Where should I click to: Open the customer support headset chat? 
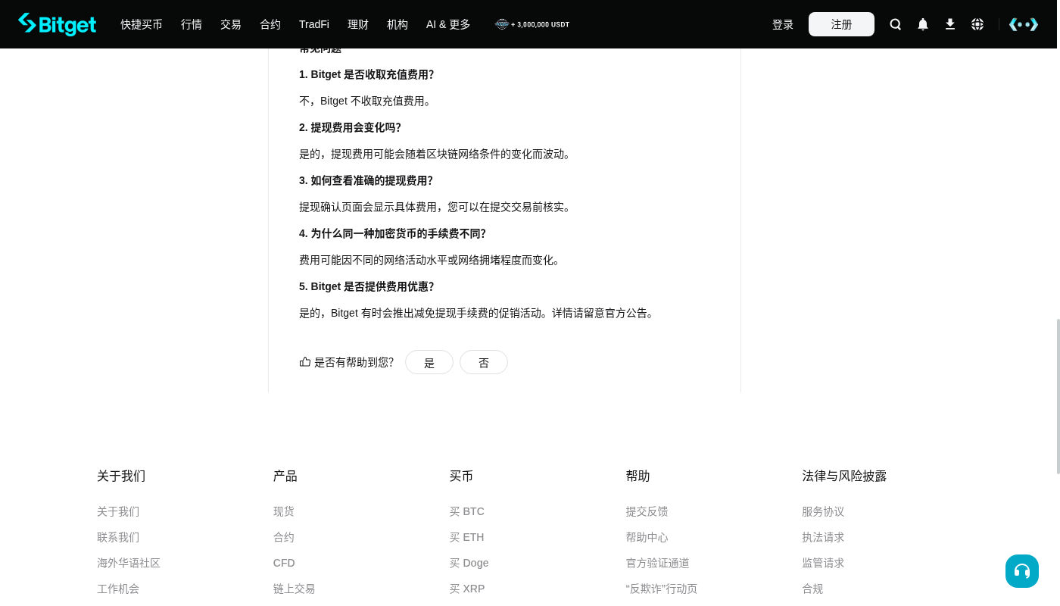pyautogui.click(x=1022, y=571)
